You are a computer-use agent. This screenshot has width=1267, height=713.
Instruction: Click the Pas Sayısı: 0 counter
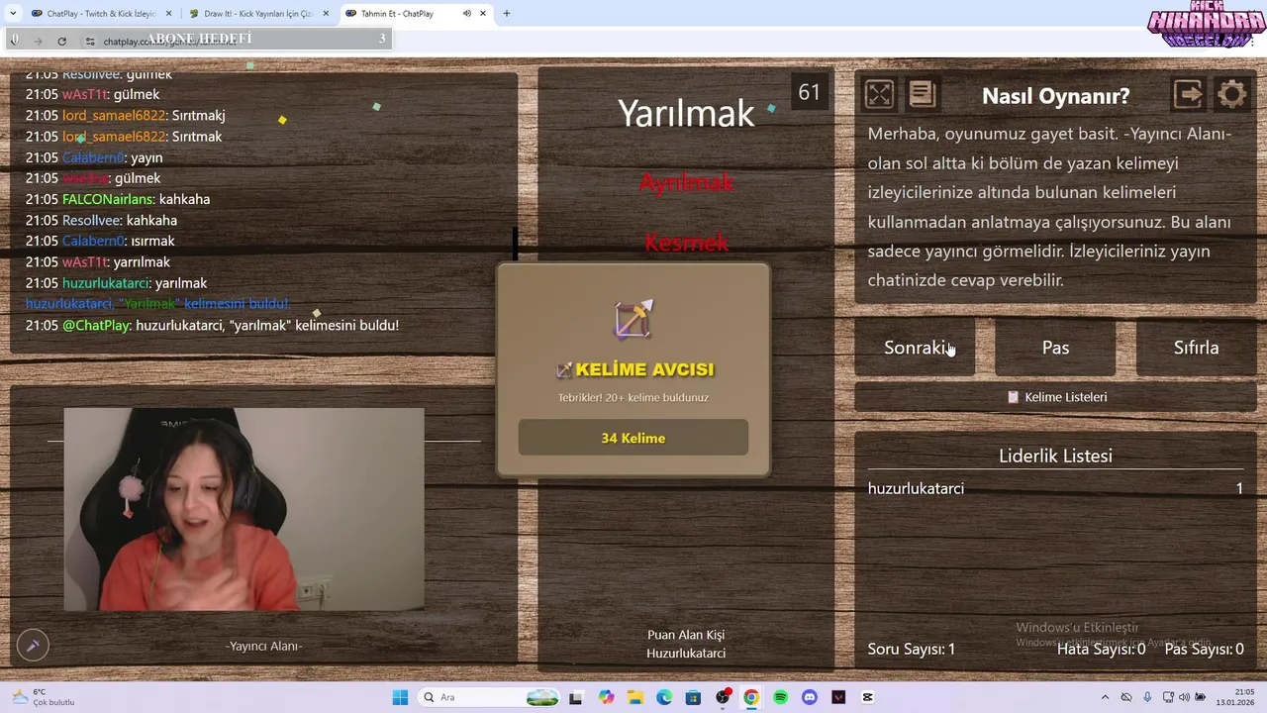coord(1205,650)
